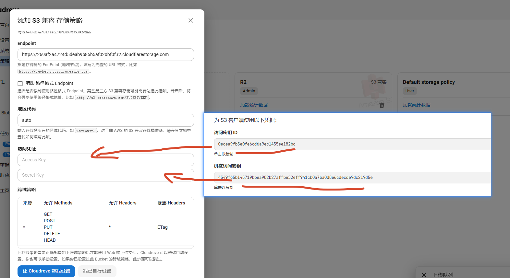Open the R2 storage policy card title

coord(243,82)
